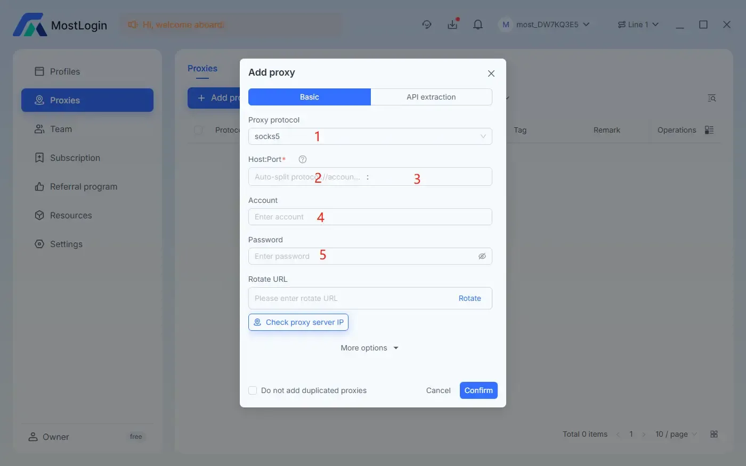Viewport: 746px width, 466px height.
Task: Open the support headset icon in header
Action: click(427, 24)
